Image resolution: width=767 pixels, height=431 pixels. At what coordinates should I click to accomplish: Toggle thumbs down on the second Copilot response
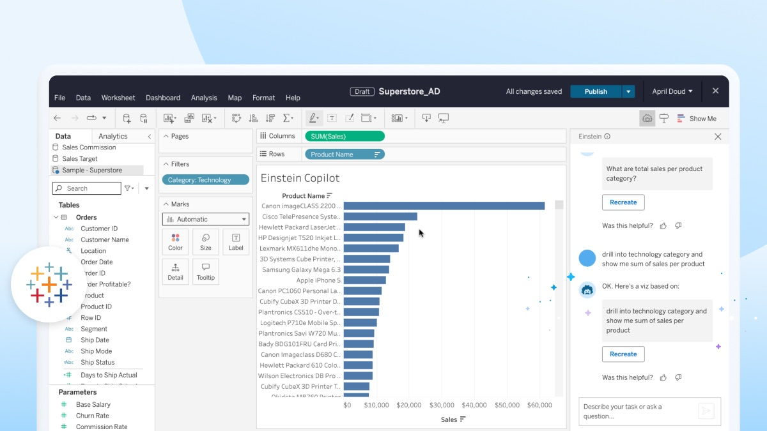(678, 377)
